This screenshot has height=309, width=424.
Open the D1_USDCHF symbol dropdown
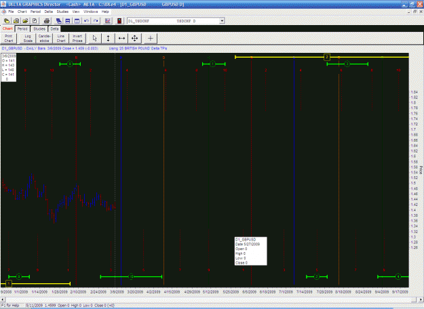pos(222,21)
